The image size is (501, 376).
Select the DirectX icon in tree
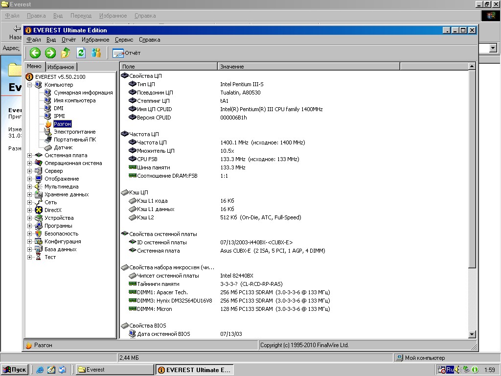pyautogui.click(x=39, y=210)
